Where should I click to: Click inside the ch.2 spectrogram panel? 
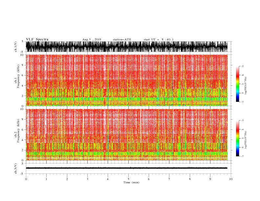point(126,135)
